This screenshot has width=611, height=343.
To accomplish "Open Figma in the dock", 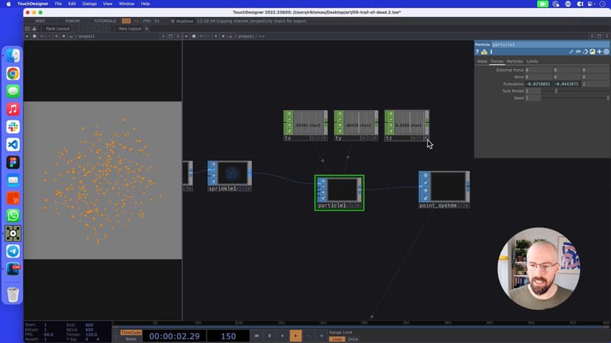I will 13,162.
